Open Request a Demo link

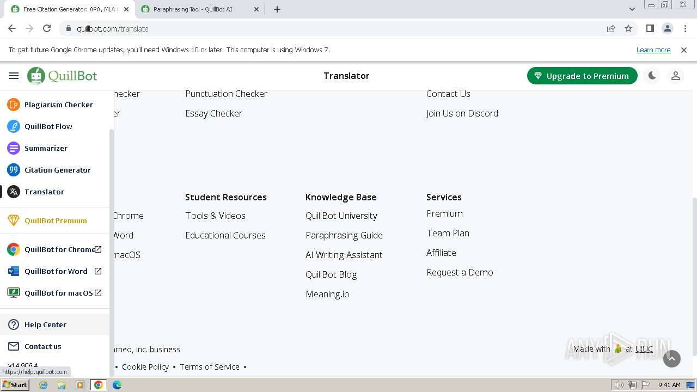pyautogui.click(x=460, y=272)
